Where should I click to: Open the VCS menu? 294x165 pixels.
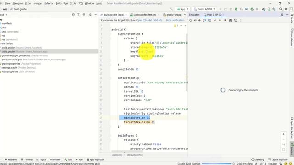(x=80, y=3)
